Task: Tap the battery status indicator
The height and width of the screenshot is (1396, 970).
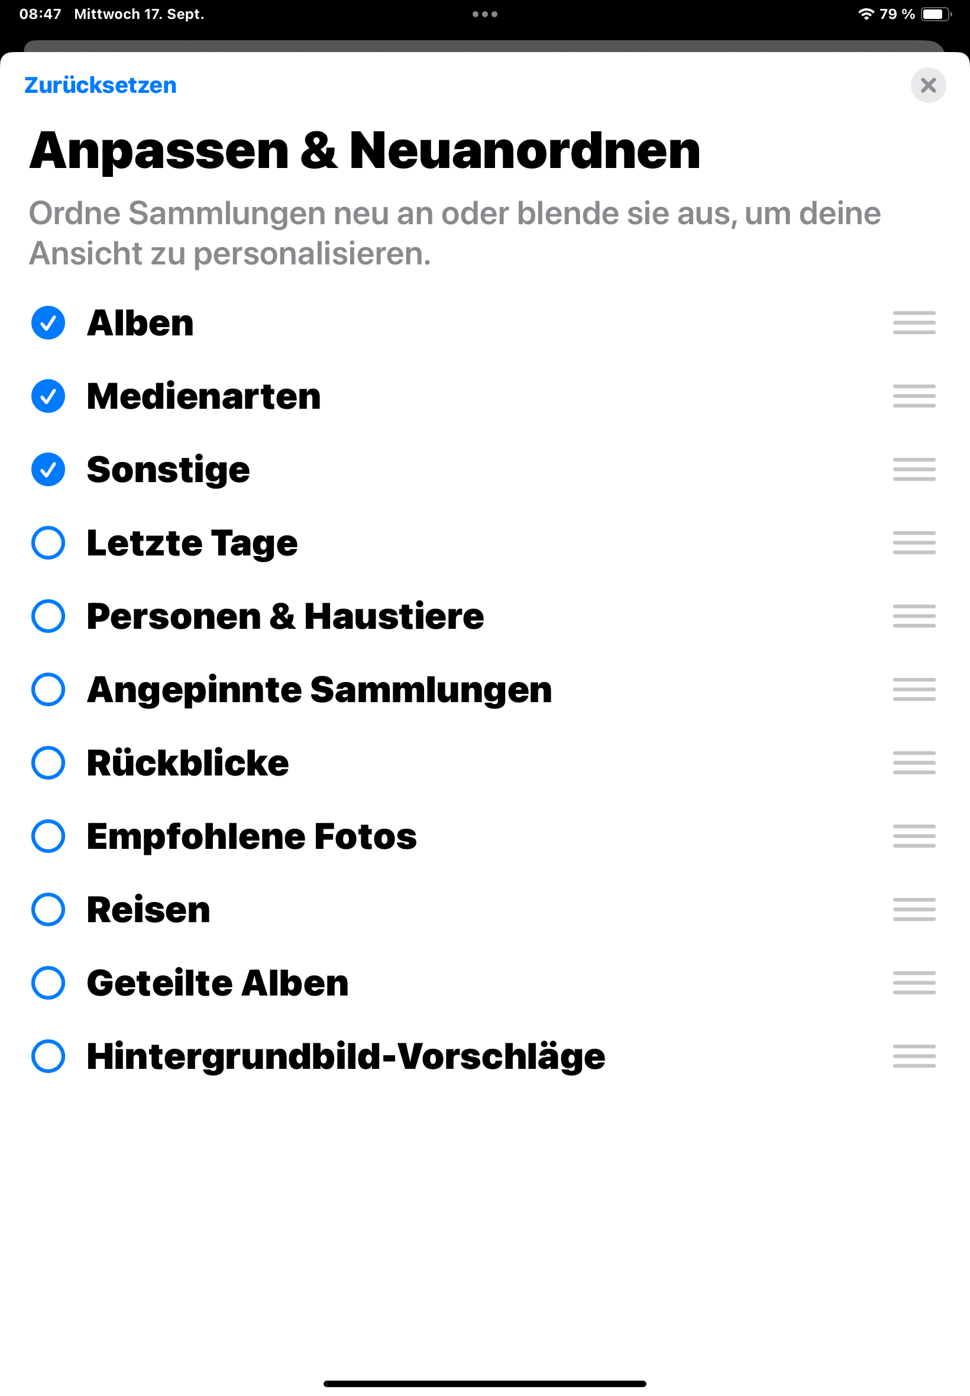Action: tap(935, 14)
